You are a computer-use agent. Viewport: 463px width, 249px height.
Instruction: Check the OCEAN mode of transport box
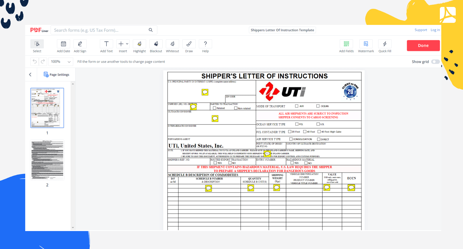[x=318, y=106]
